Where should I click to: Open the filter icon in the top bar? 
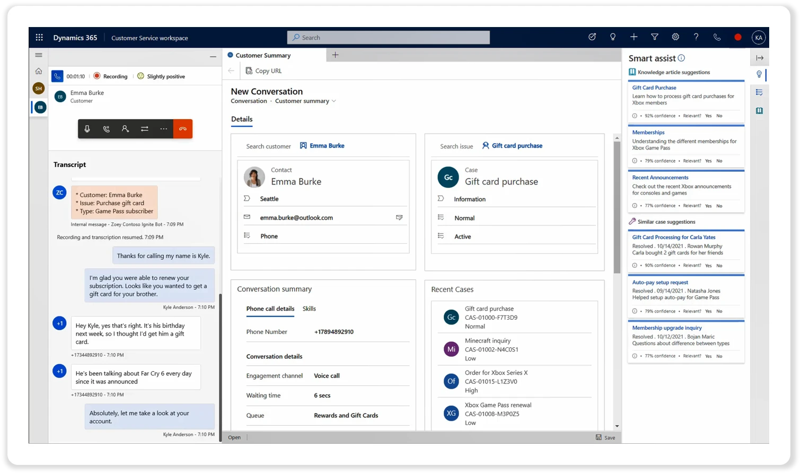tap(654, 37)
